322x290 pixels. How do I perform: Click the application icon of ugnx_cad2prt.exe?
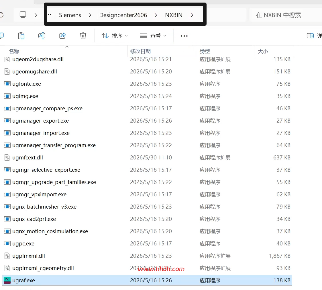7,219
